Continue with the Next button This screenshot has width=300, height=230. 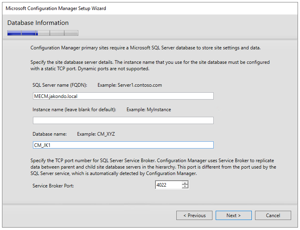tap(234, 216)
